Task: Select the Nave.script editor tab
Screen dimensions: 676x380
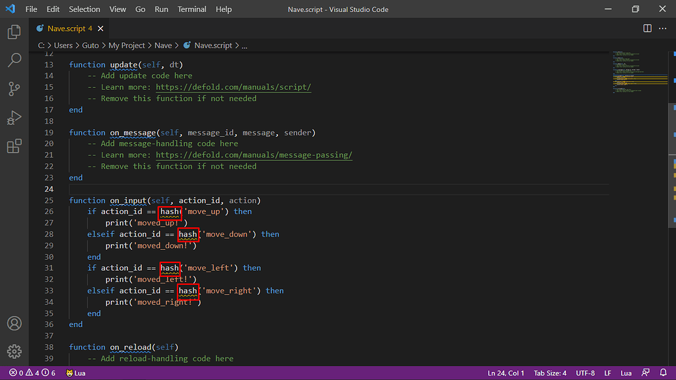Action: click(66, 28)
